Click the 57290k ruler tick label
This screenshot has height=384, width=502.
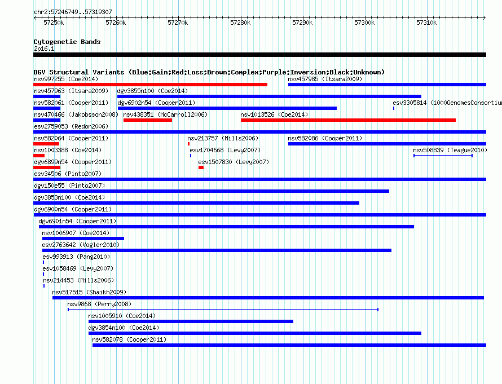pyautogui.click(x=302, y=23)
